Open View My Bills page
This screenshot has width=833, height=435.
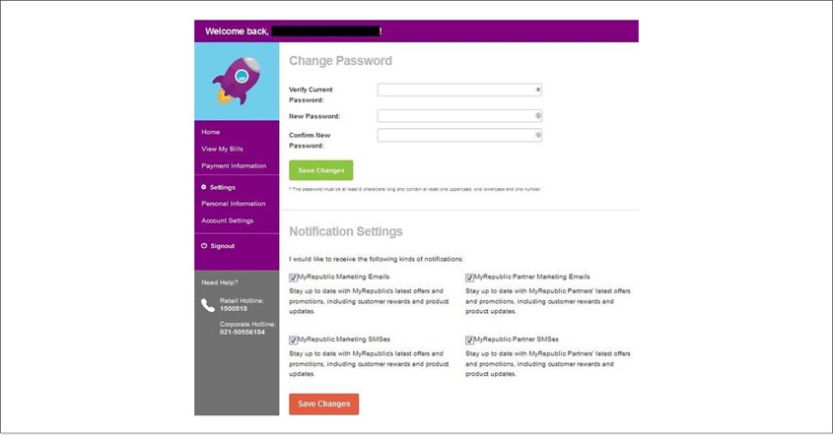(222, 149)
